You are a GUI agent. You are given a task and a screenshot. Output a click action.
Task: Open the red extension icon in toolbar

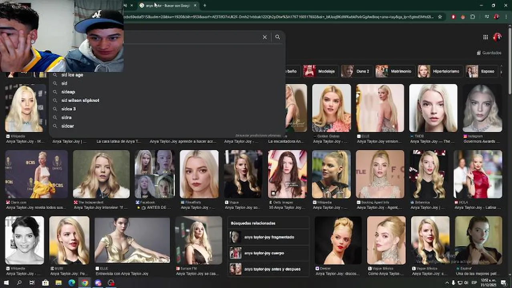454,17
